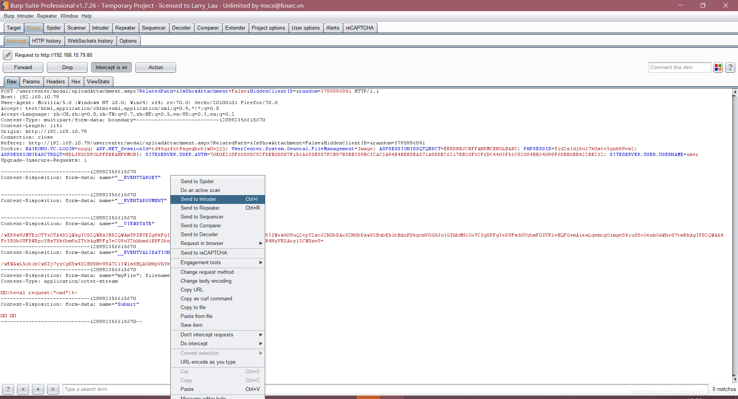Click the pencil edit-target icon beside the request URL
738x399 pixels.
7,55
